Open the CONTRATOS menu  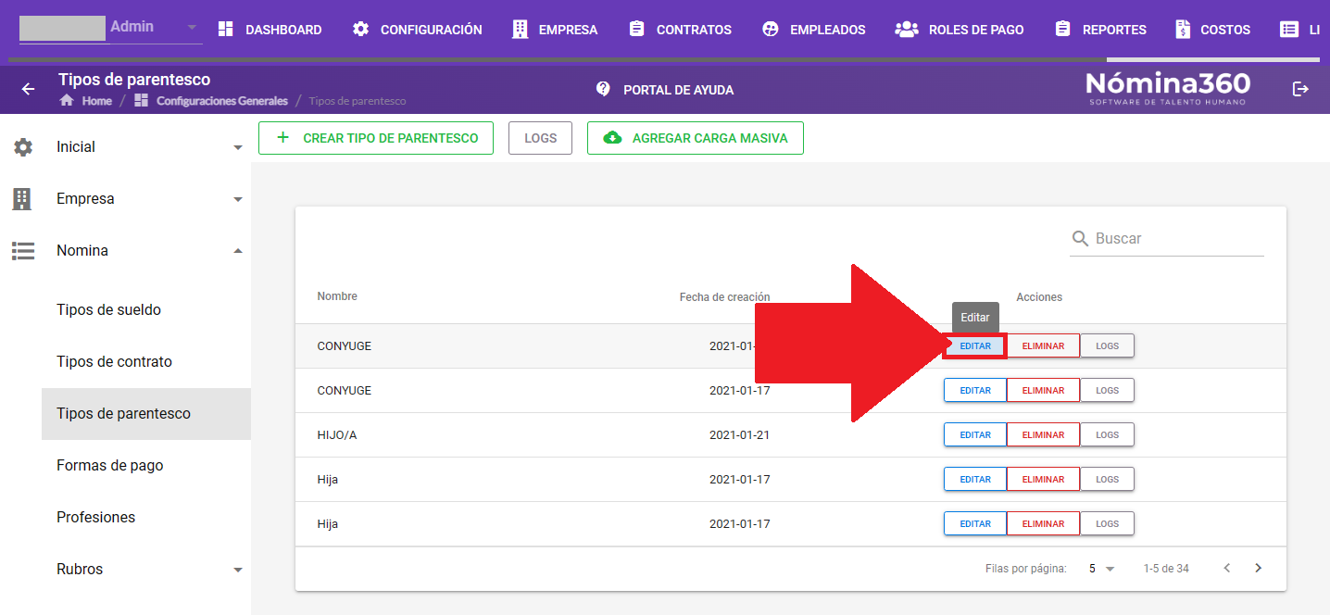680,30
